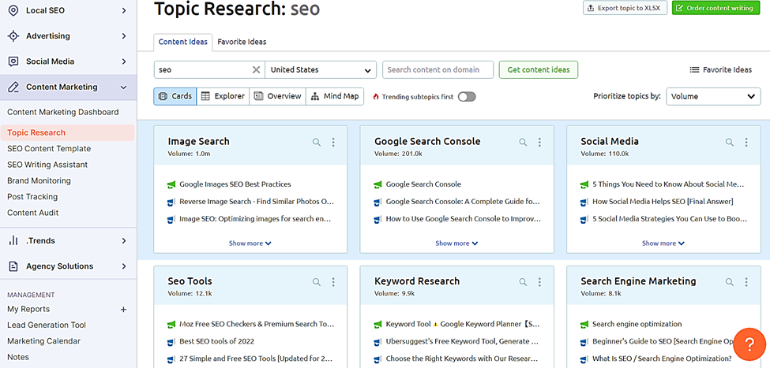The image size is (770, 368).
Task: Click the Search content on domain field
Action: pyautogui.click(x=438, y=69)
